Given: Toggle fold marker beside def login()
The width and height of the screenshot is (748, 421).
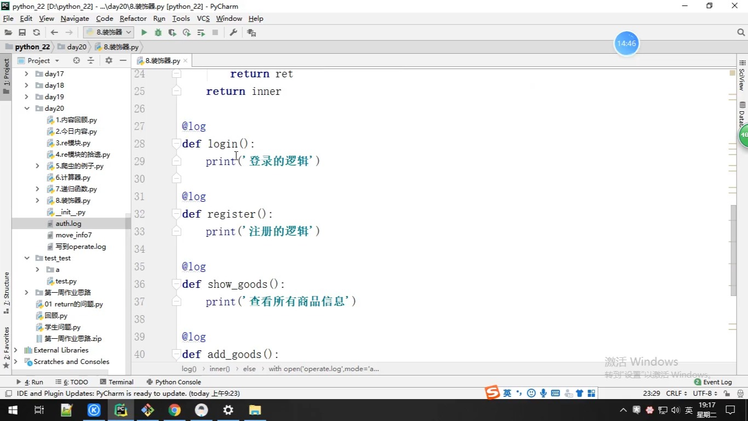Looking at the screenshot, I should coord(176,144).
